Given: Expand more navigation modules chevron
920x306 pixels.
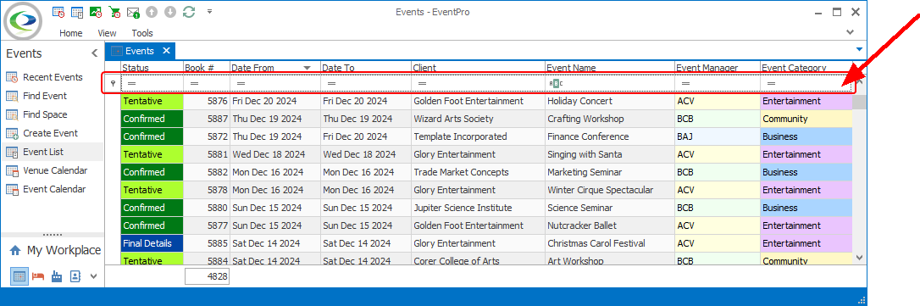Looking at the screenshot, I should 93,276.
